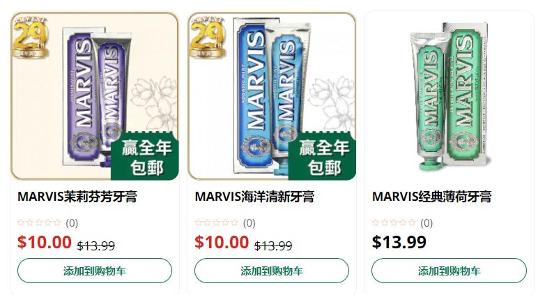Click the 赢全年包邮 tag on the purple toothpaste
This screenshot has width=538, height=295.
click(146, 156)
